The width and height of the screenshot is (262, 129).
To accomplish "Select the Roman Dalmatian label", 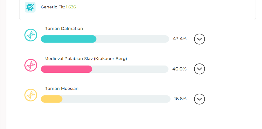I will (64, 28).
